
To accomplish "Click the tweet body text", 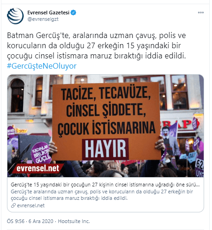I will 96,45.
